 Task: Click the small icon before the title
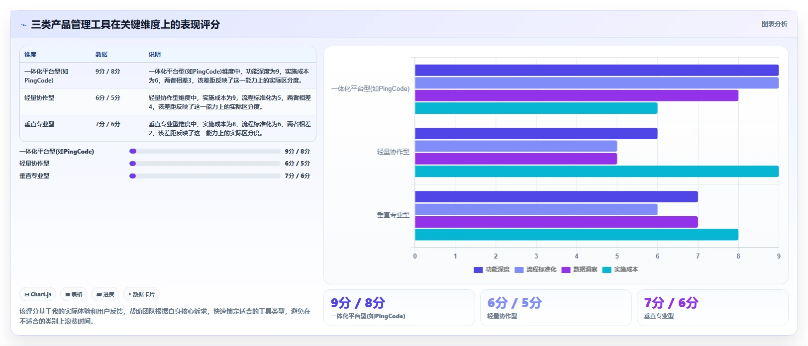(x=23, y=25)
